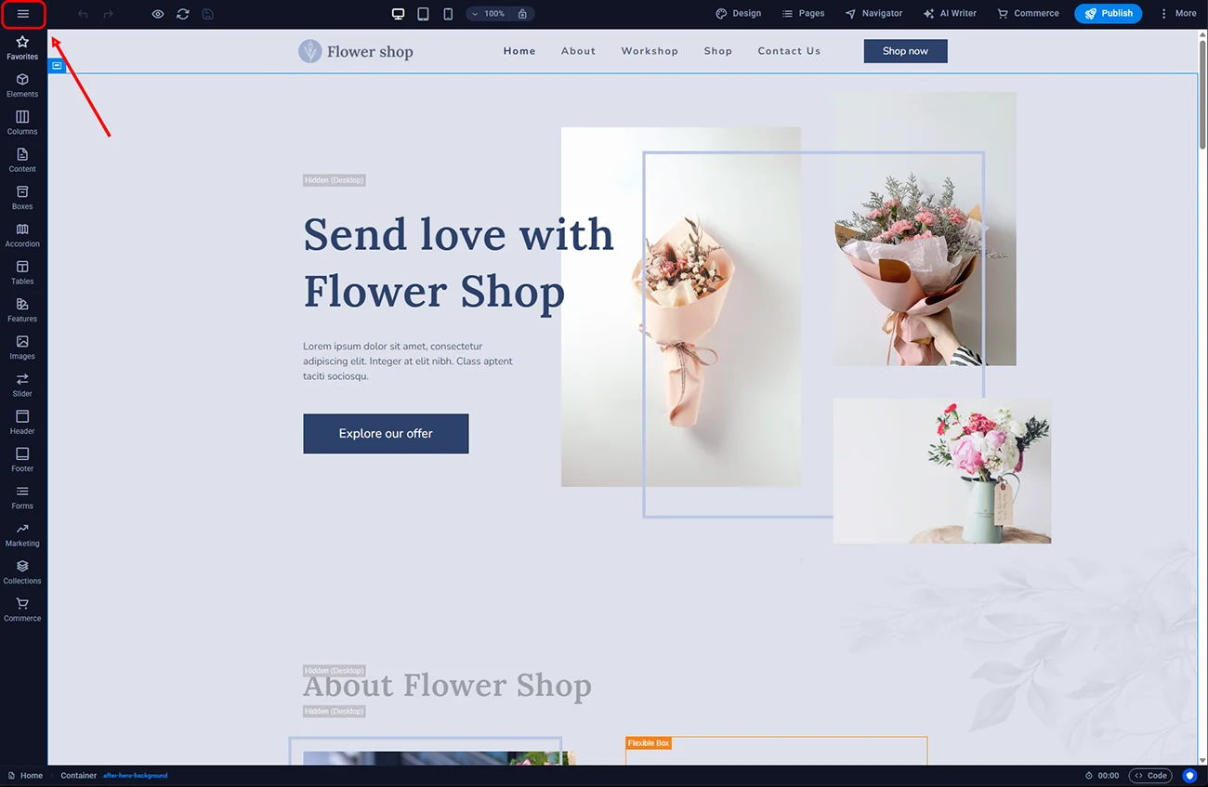Open the Images panel
The height and width of the screenshot is (787, 1208).
21,348
